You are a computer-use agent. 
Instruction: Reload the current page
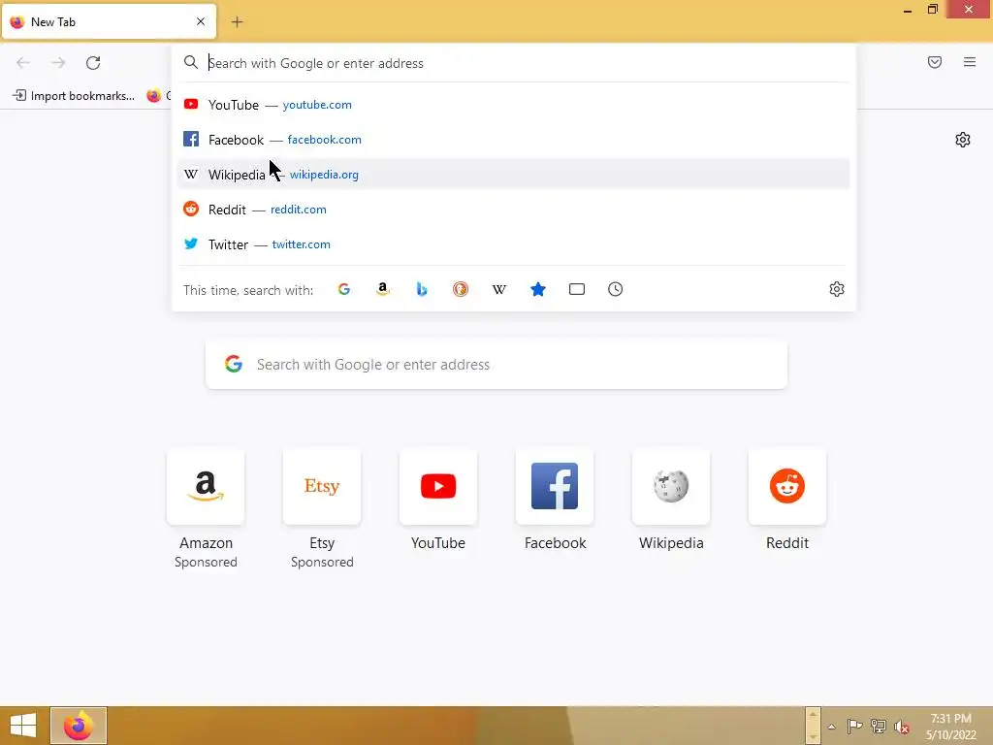pos(93,63)
